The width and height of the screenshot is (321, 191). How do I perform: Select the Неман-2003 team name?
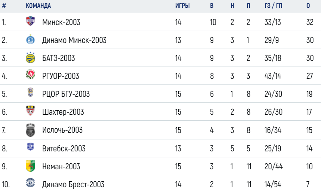pyautogui.click(x=61, y=166)
